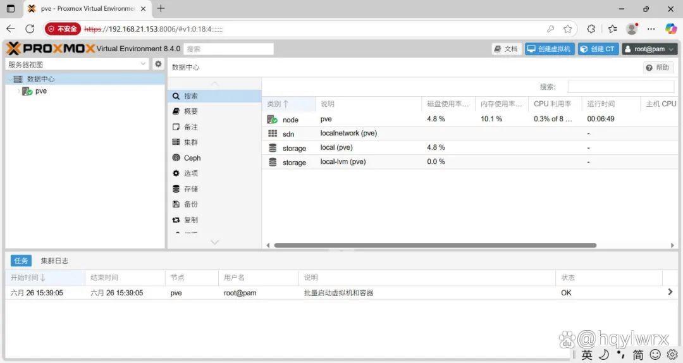Sort by 开始时间 column header
This screenshot has height=363, width=683.
(x=46, y=277)
